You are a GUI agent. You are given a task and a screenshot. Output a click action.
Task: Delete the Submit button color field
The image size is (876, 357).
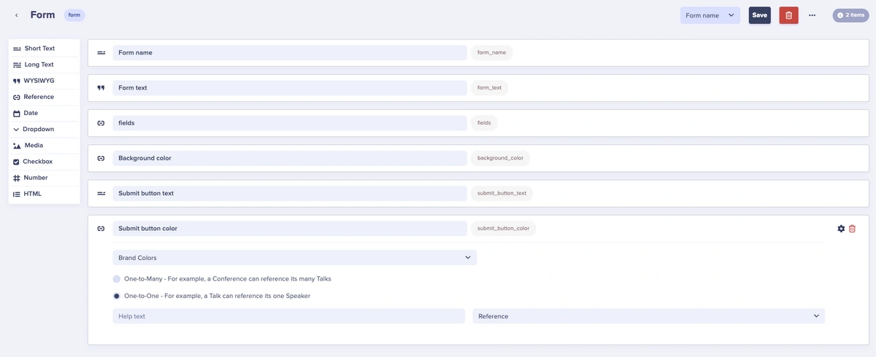(852, 229)
